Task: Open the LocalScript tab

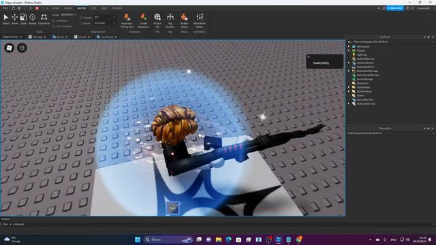Action: coord(107,37)
